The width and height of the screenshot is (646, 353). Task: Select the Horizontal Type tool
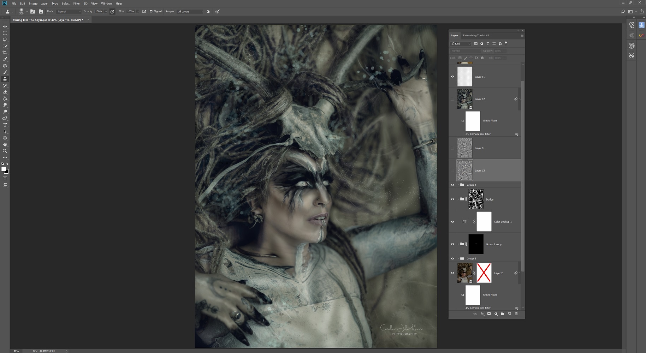pyautogui.click(x=5, y=125)
